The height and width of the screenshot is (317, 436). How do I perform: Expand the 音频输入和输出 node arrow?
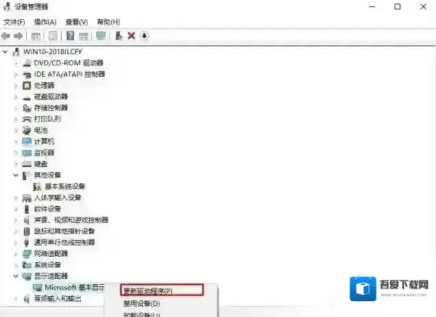pyautogui.click(x=16, y=299)
